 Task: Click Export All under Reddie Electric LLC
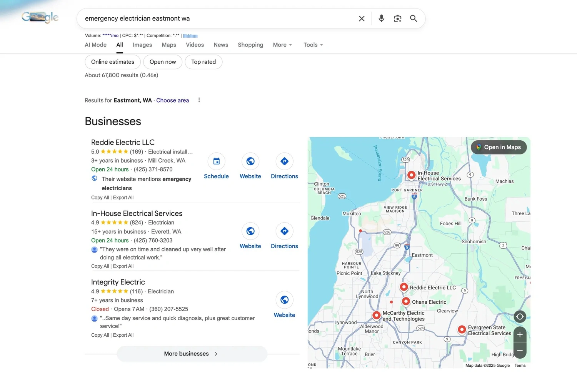(x=123, y=198)
